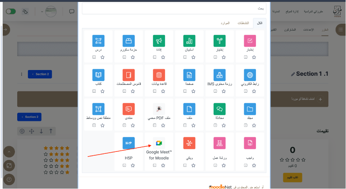The width and height of the screenshot is (346, 189).
Task: Switch to the Activities (النشاطات) tab
Action: pyautogui.click(x=243, y=23)
